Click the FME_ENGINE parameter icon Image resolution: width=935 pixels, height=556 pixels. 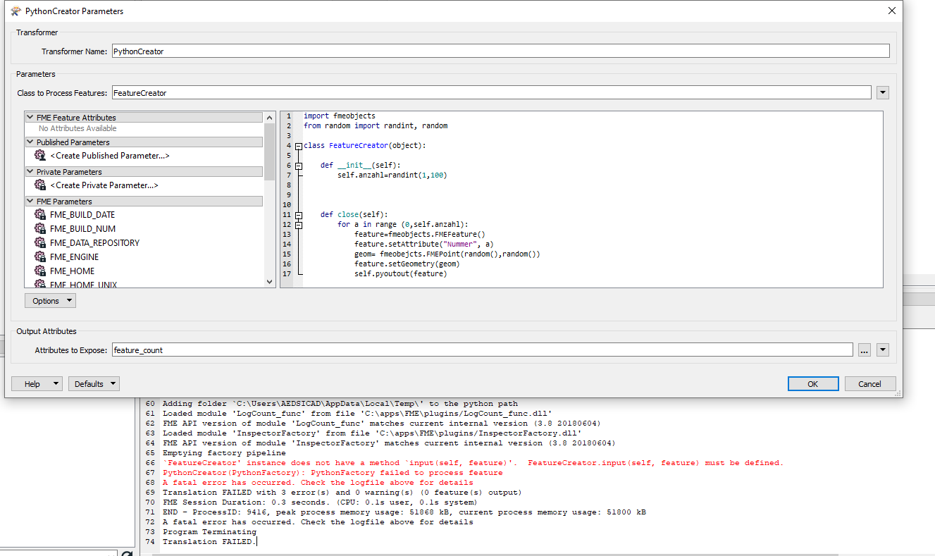[x=40, y=257]
